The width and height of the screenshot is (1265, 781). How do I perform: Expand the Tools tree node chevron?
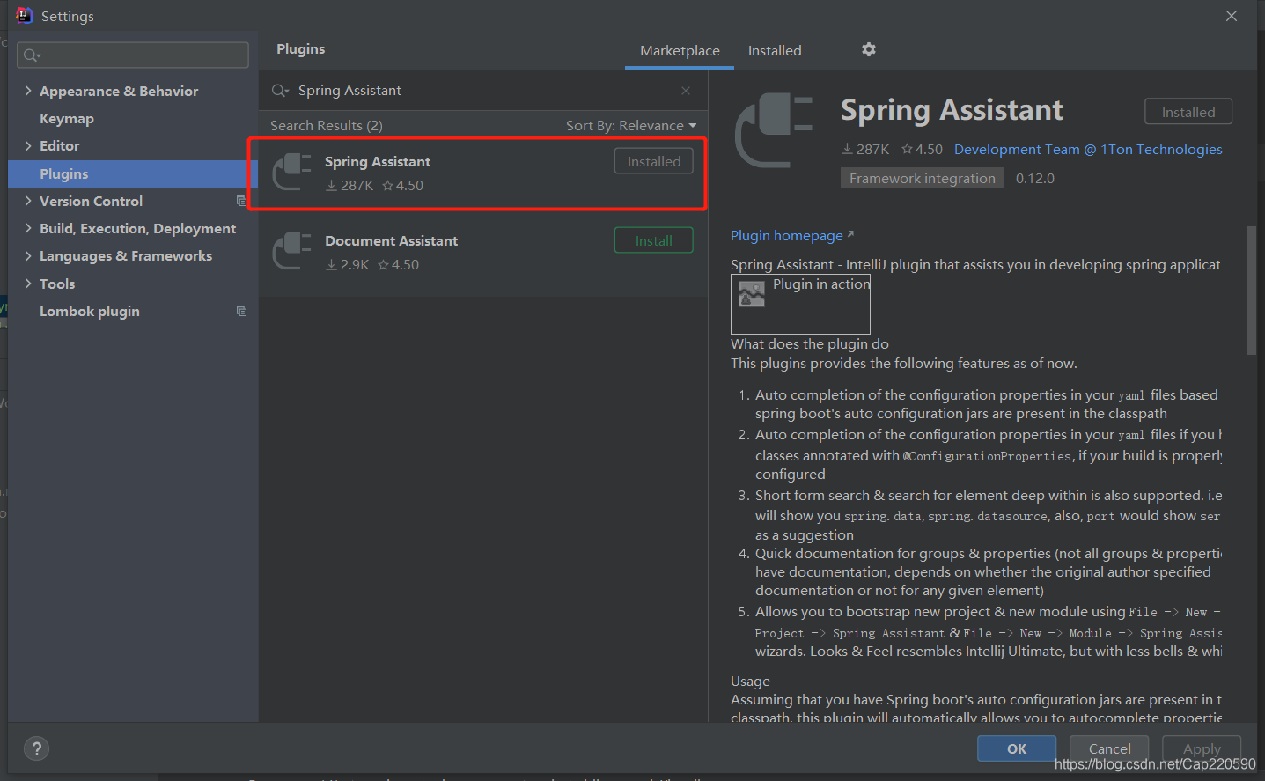28,284
